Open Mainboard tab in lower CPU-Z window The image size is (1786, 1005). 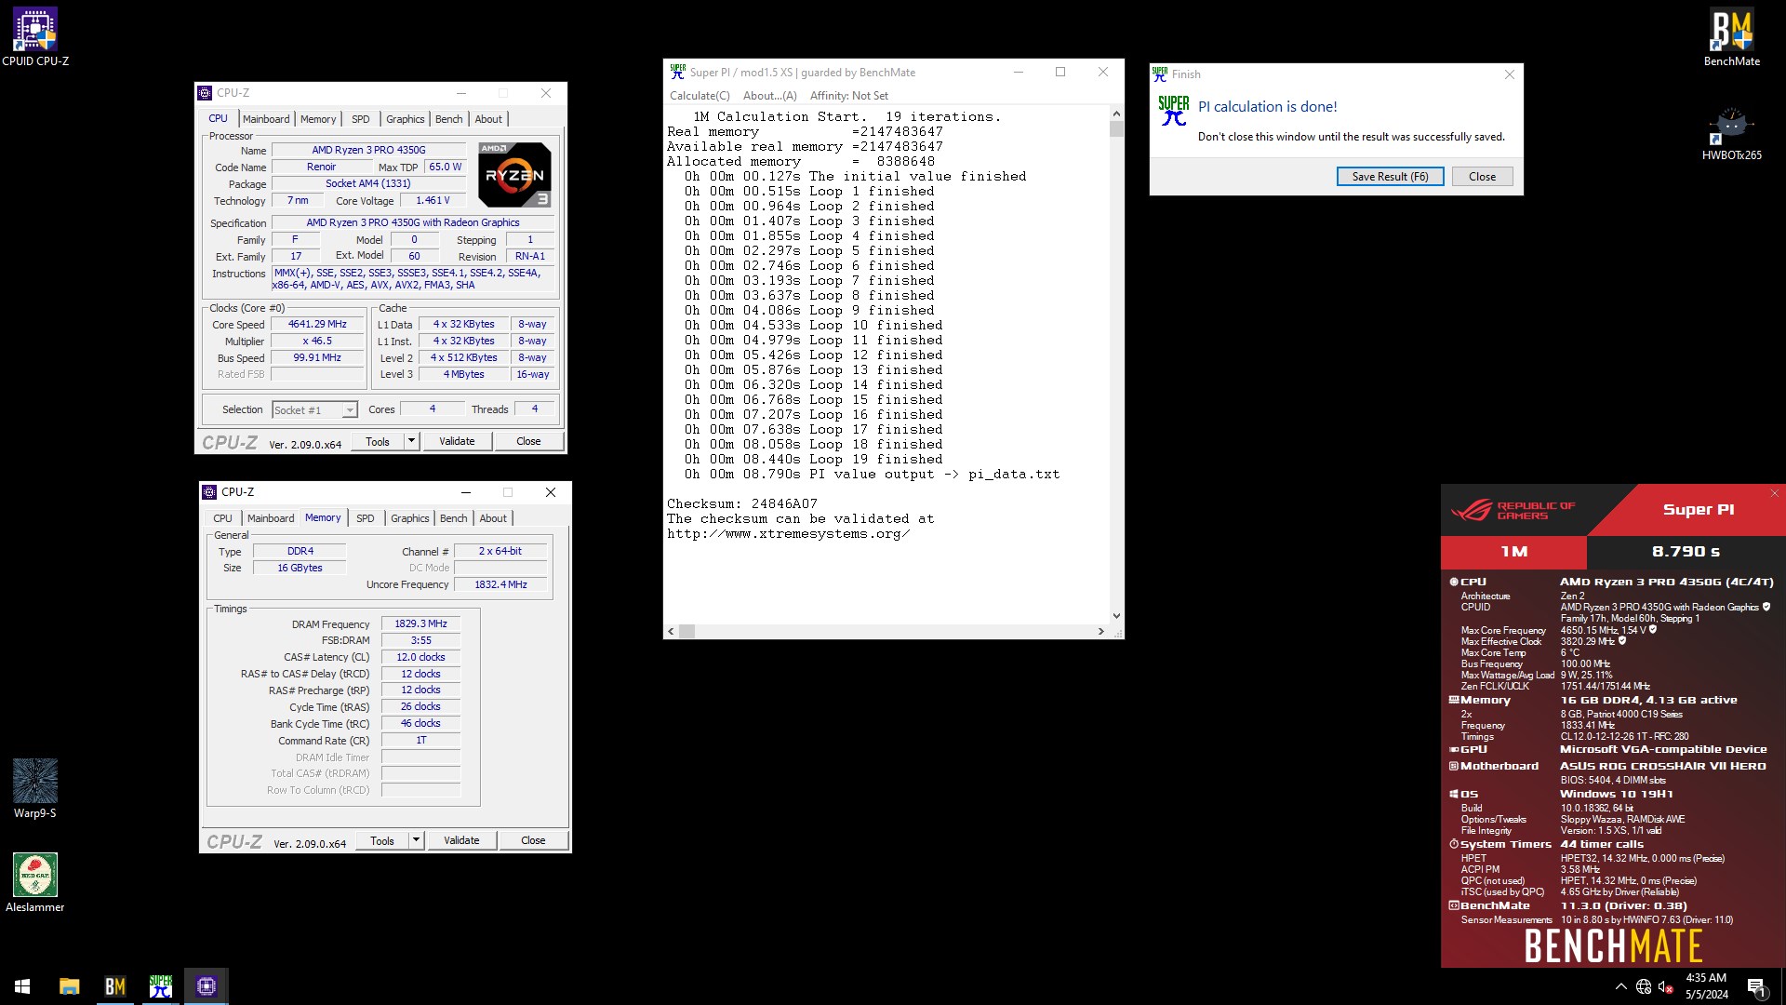tap(271, 518)
